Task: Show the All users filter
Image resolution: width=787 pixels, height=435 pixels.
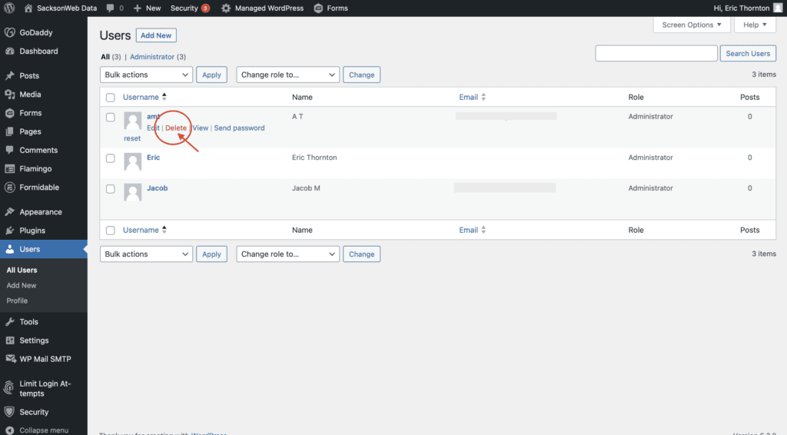Action: tap(105, 57)
